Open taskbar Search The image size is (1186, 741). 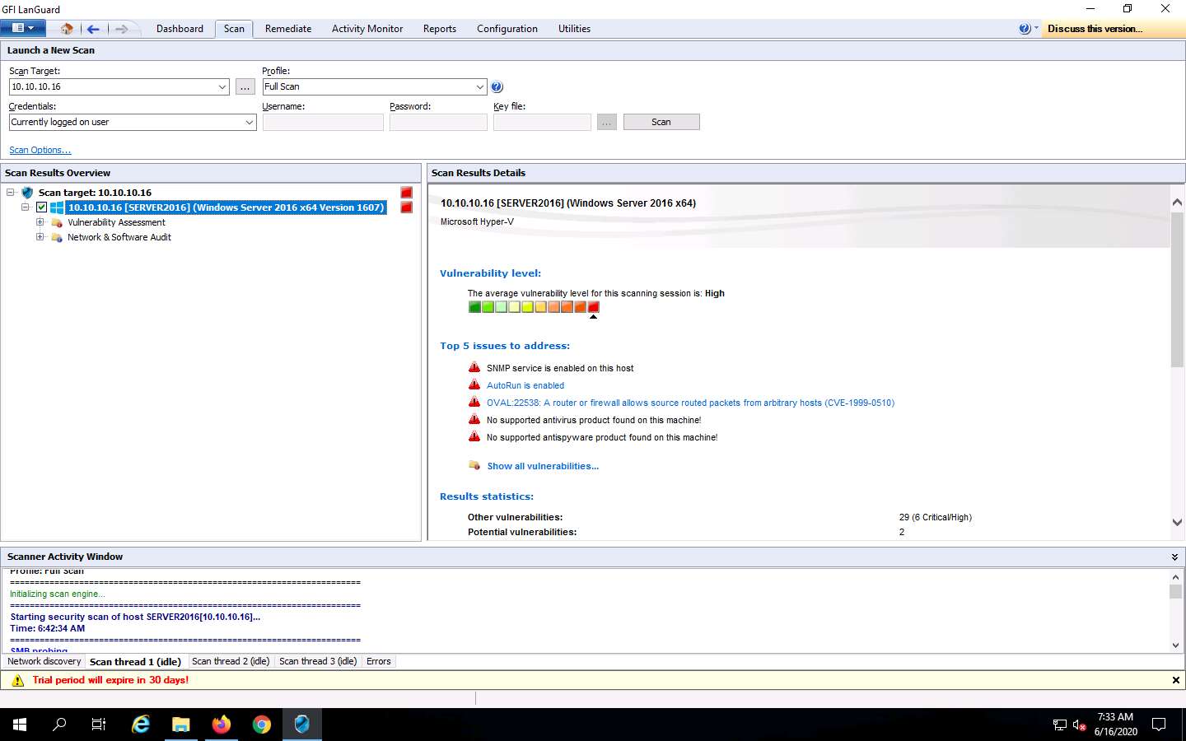click(x=59, y=725)
